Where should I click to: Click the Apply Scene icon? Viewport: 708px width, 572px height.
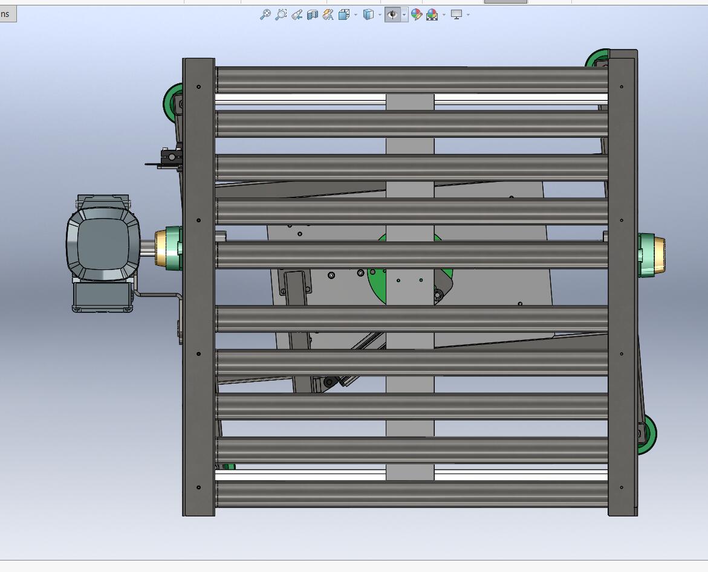(x=432, y=15)
